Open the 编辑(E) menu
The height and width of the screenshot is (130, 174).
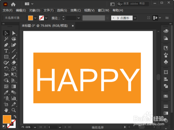21,10
